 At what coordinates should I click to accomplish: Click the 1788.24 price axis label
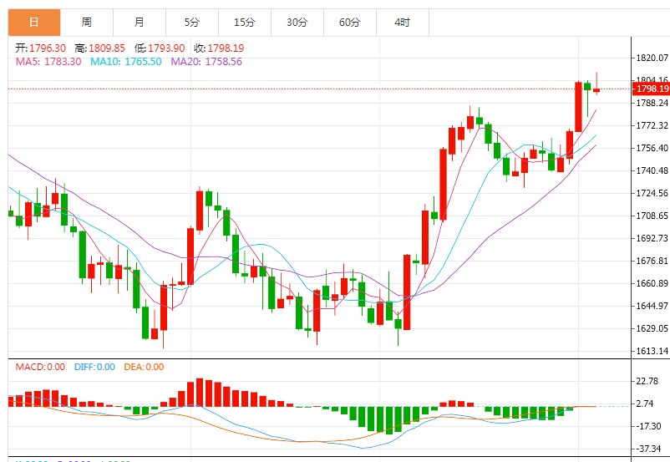(652, 103)
